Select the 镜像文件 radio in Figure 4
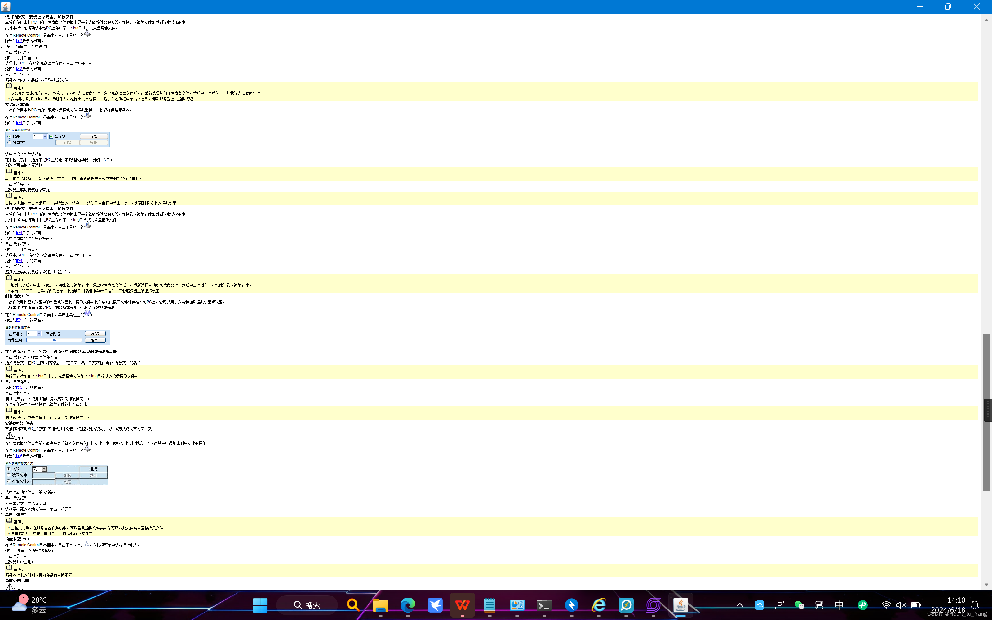 point(9,143)
